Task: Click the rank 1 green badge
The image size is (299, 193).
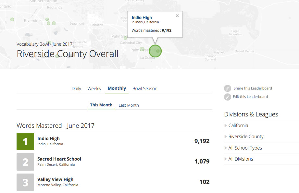Action: [x=25, y=141]
